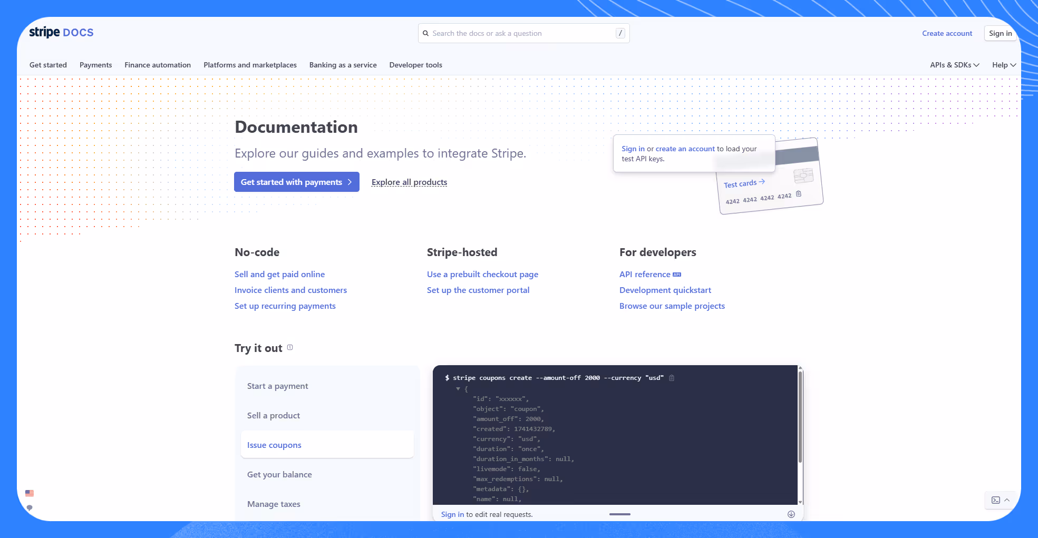Click the US flag locale icon
This screenshot has width=1038, height=538.
[x=30, y=493]
